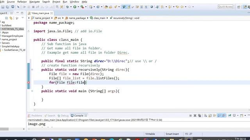Toggle Mark Occurrences in the toolbar
This screenshot has height=140, width=250.
point(129,7)
